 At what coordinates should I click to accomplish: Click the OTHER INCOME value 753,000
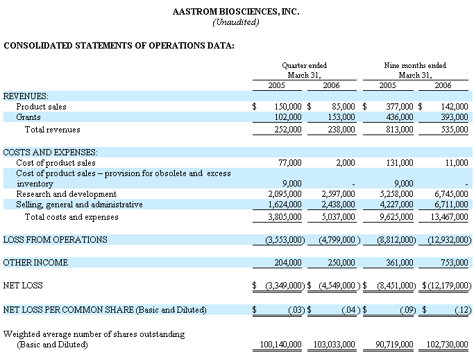tap(454, 263)
